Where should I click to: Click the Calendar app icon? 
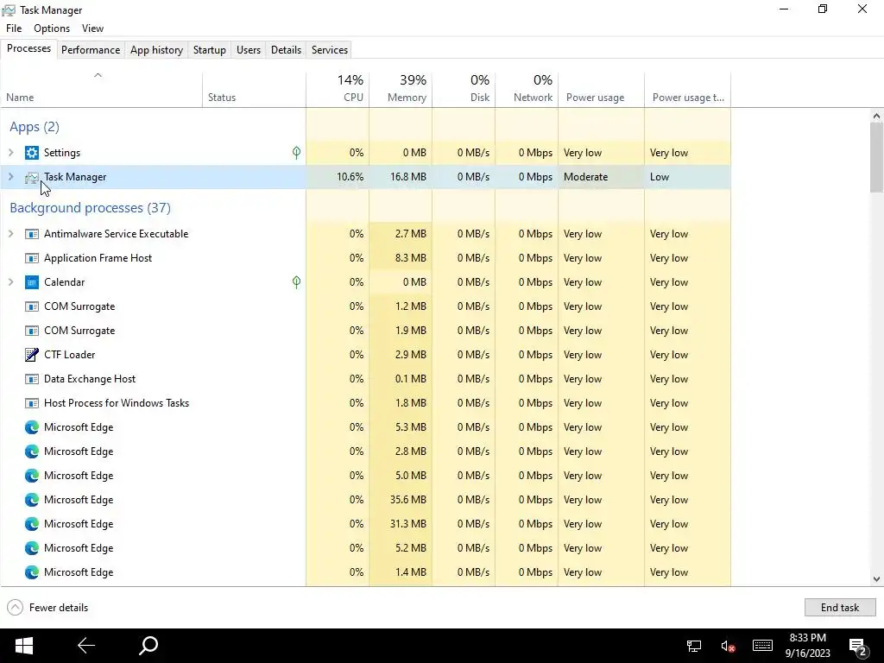(x=32, y=282)
